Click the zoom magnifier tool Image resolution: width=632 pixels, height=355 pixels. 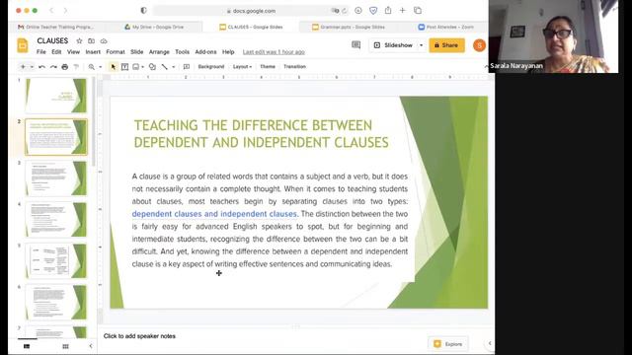point(92,67)
